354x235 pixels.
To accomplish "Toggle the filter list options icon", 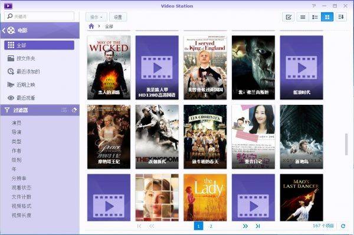I will click(64, 110).
